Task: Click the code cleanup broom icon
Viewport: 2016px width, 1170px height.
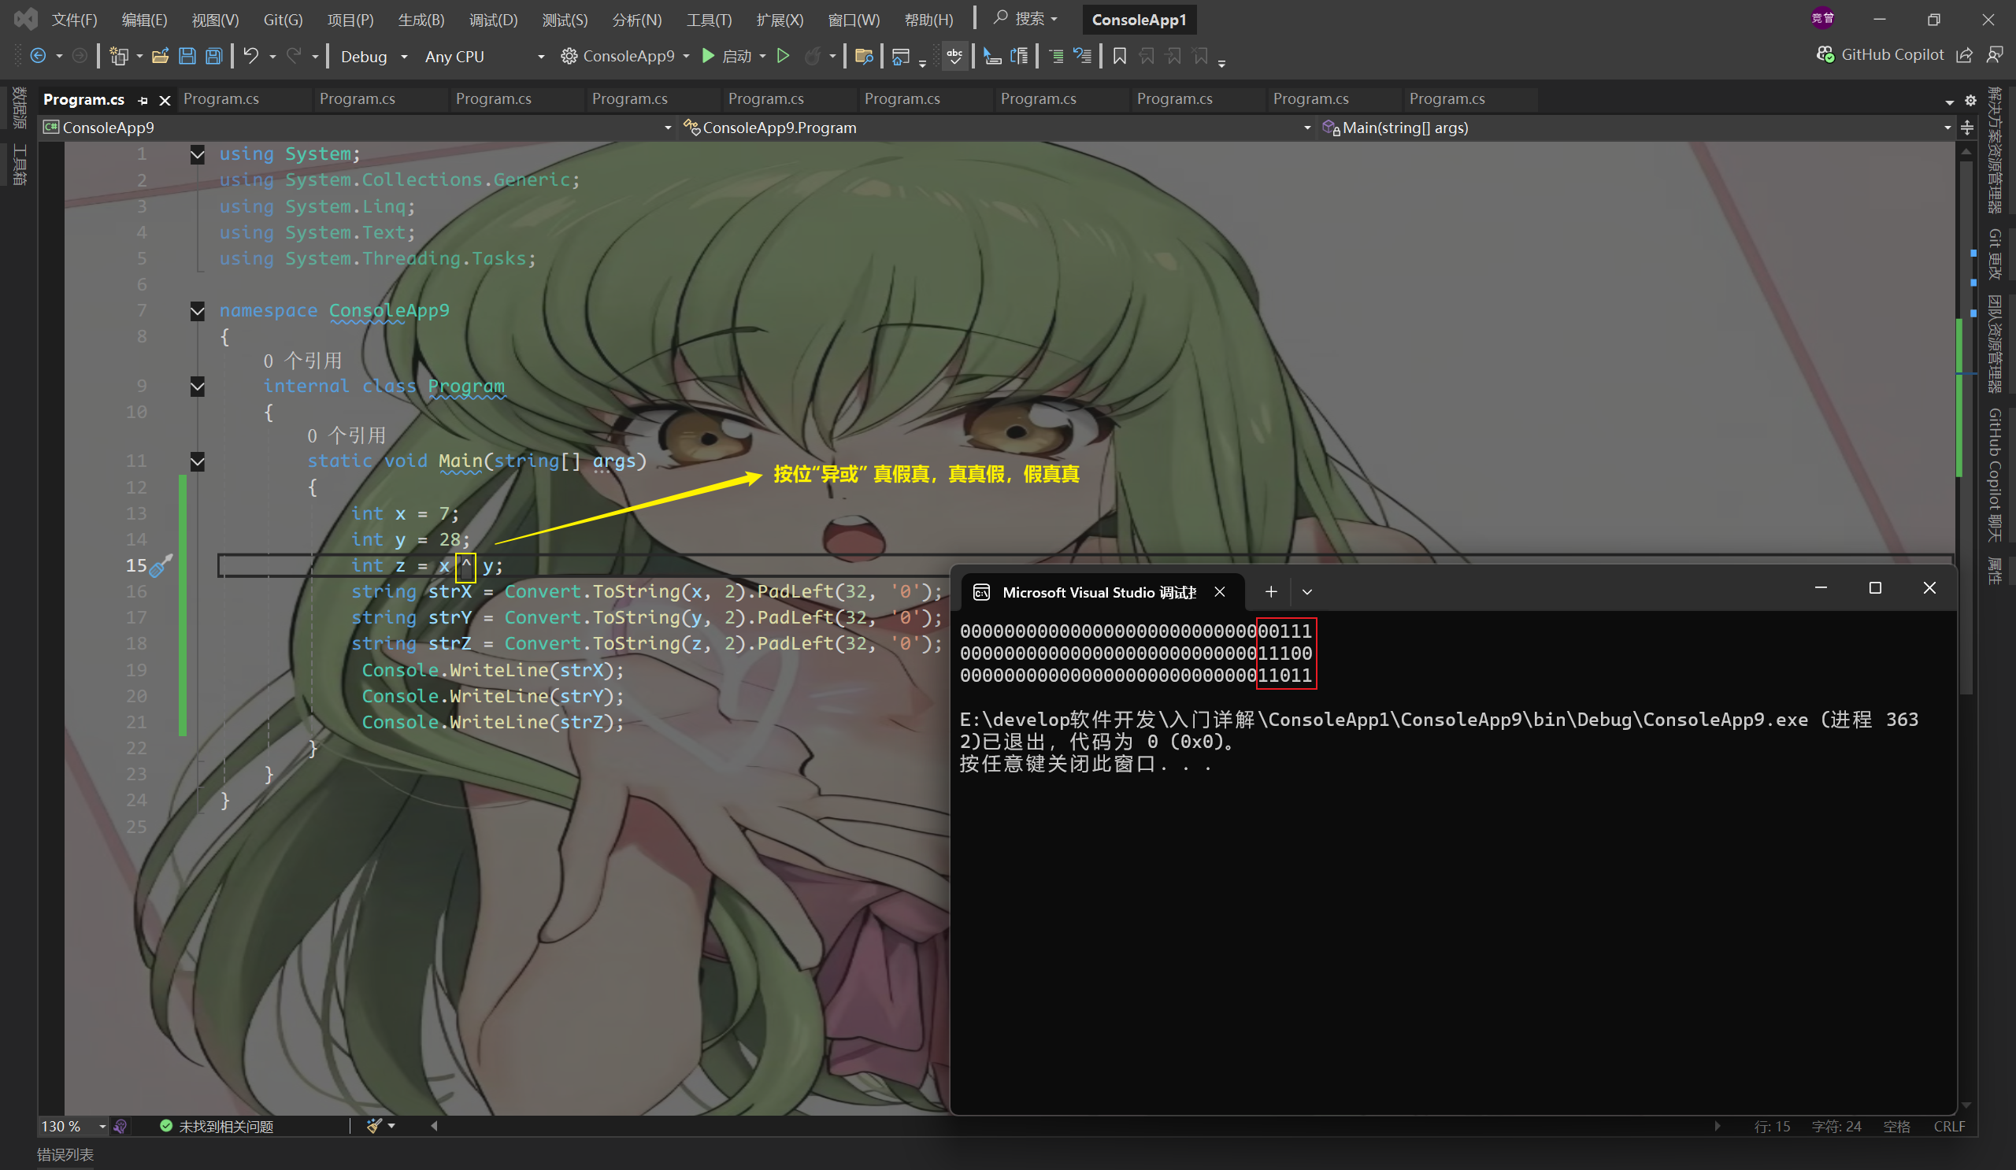Action: (x=373, y=1126)
